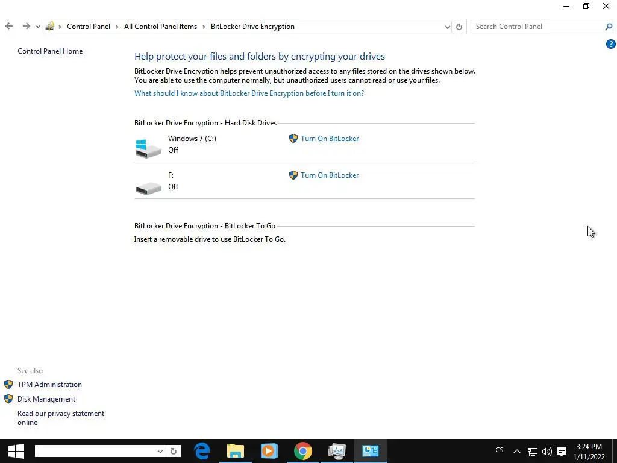617x463 pixels.
Task: Click the network tray icon
Action: [x=533, y=452]
